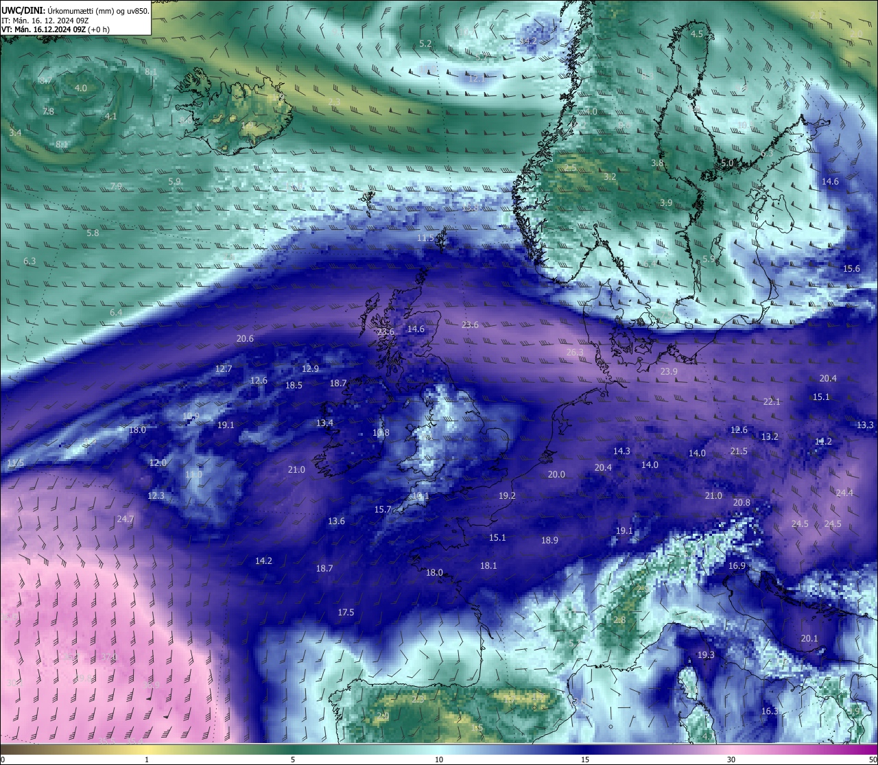Select the 12.0 value label
878x765 pixels.
point(158,463)
